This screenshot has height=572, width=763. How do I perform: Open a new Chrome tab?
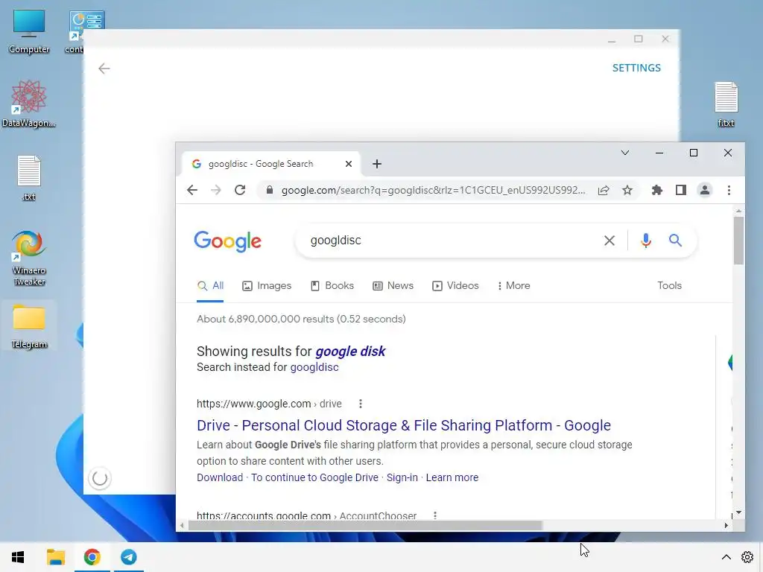pos(376,164)
